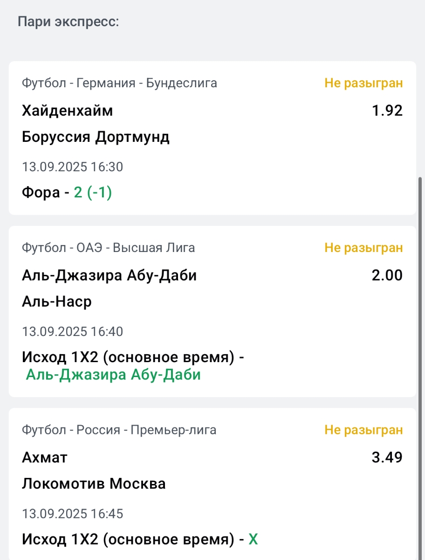Select the "Фора - 2 (-1)" bet selection
Viewport: 425px width, 560px height.
[67, 192]
